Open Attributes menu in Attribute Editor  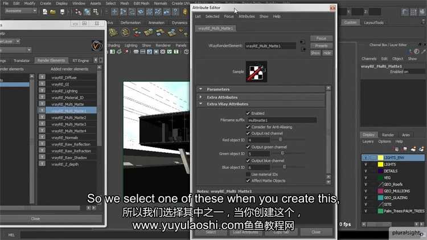click(247, 17)
